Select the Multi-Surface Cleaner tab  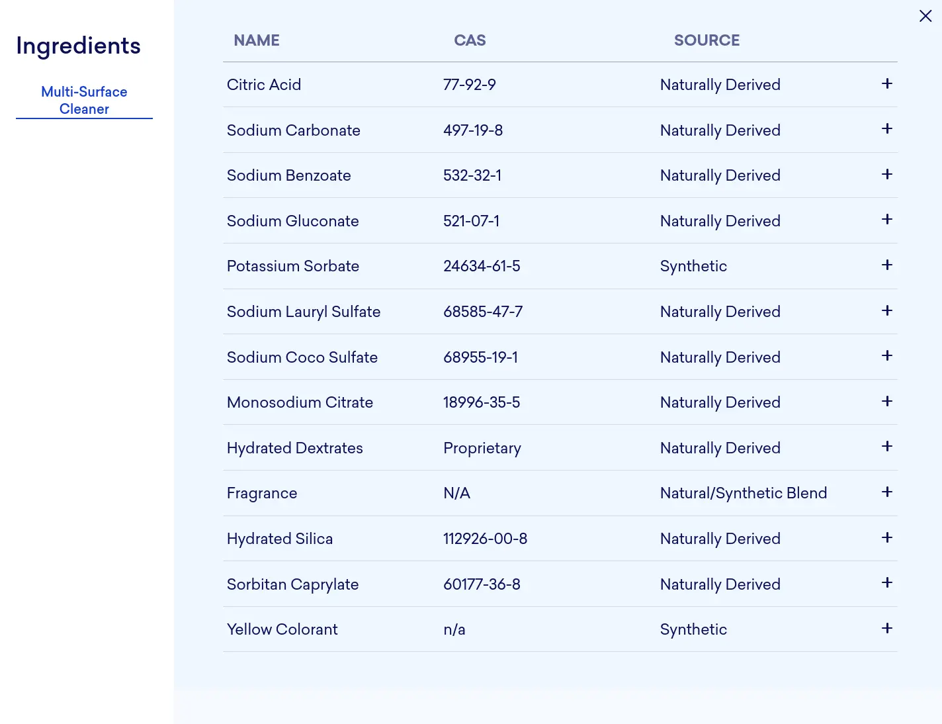coord(84,101)
